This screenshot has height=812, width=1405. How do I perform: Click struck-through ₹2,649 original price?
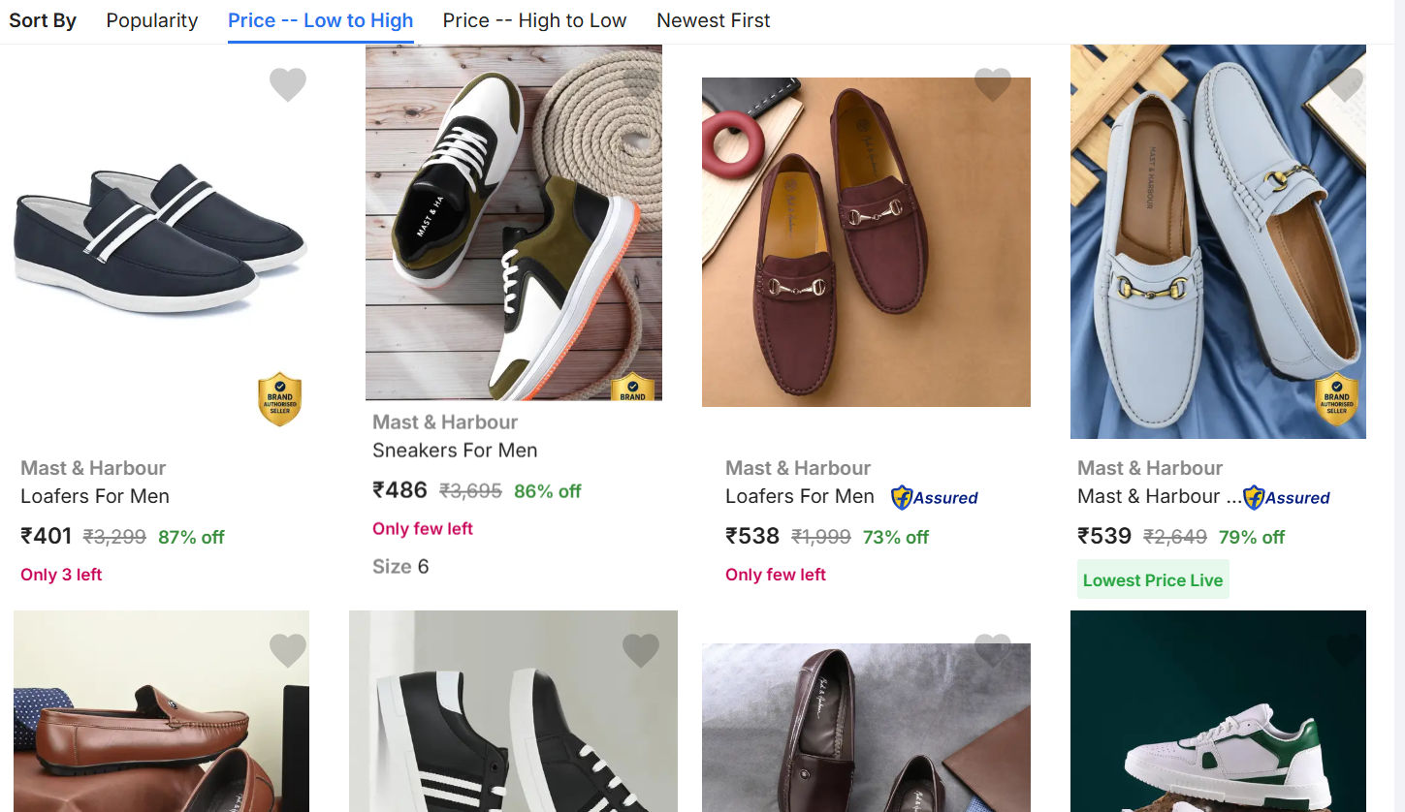[1175, 537]
